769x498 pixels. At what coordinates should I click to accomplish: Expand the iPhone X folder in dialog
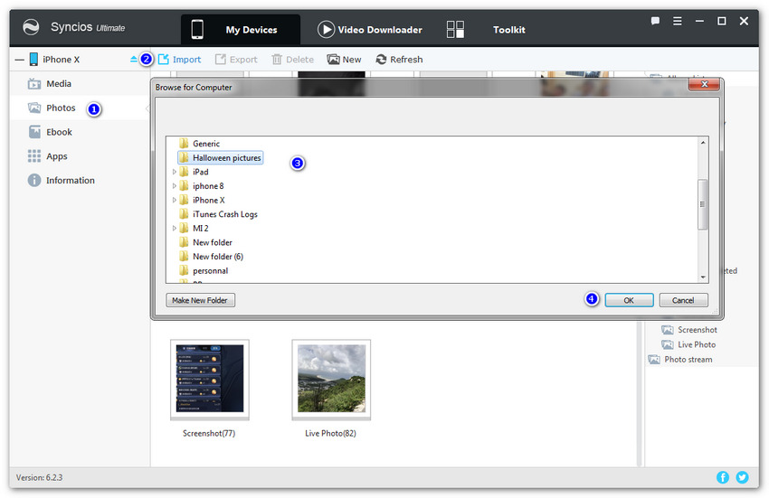174,200
